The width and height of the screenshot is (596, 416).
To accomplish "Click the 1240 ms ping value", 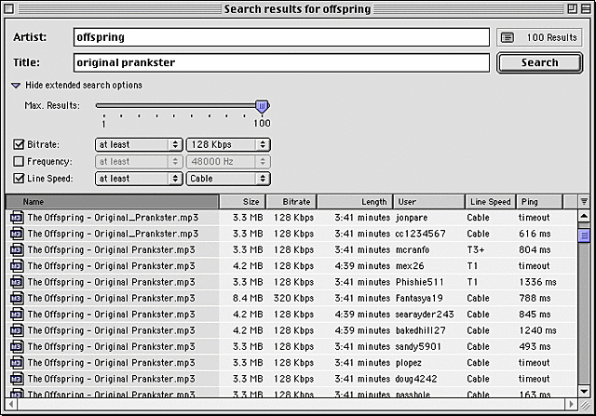I will point(537,330).
